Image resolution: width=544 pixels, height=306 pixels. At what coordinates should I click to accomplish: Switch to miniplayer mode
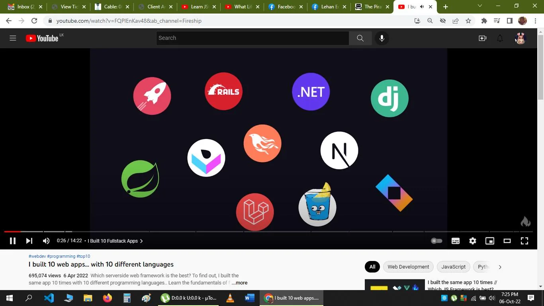(x=489, y=241)
